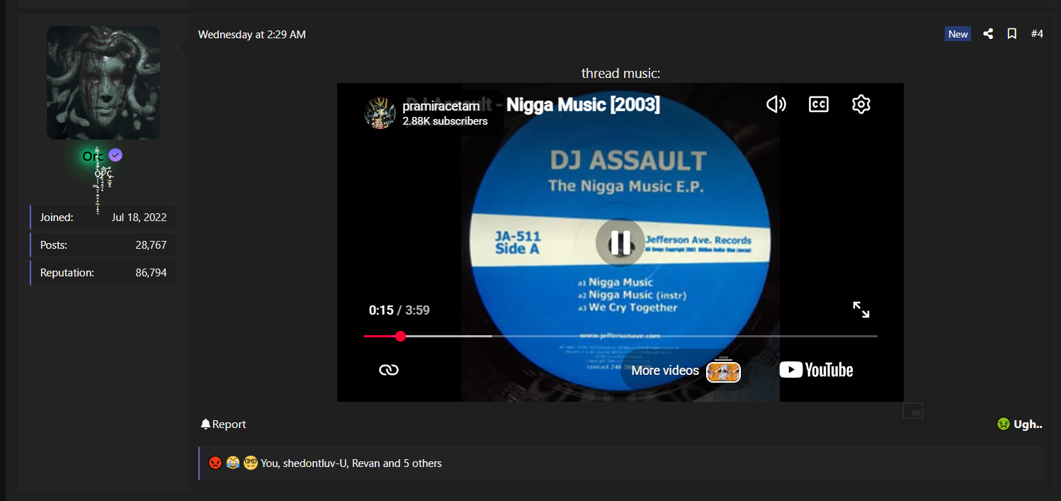Toggle the picture-in-picture mini player icon
Image resolution: width=1061 pixels, height=501 pixels.
pyautogui.click(x=913, y=411)
